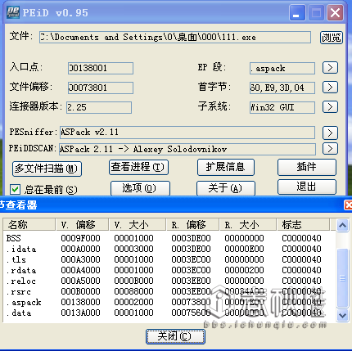Open 关于 (A) about dialog
The image size is (352, 351).
pos(226,188)
